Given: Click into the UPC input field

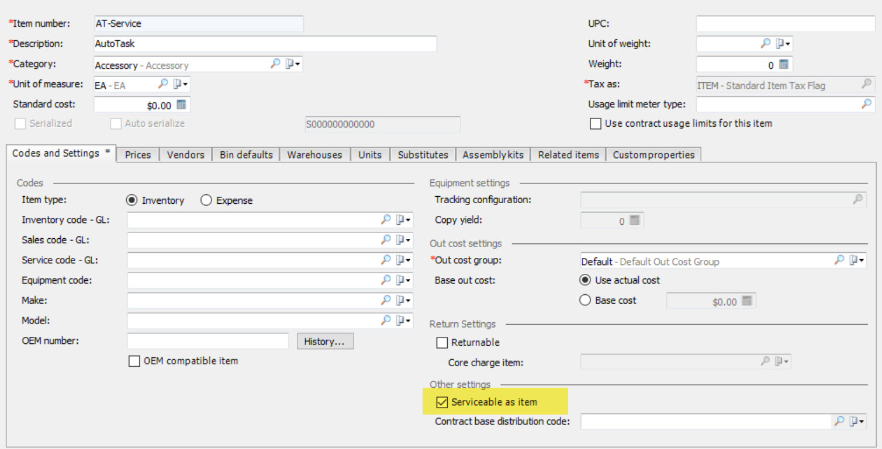Looking at the screenshot, I should click(785, 24).
